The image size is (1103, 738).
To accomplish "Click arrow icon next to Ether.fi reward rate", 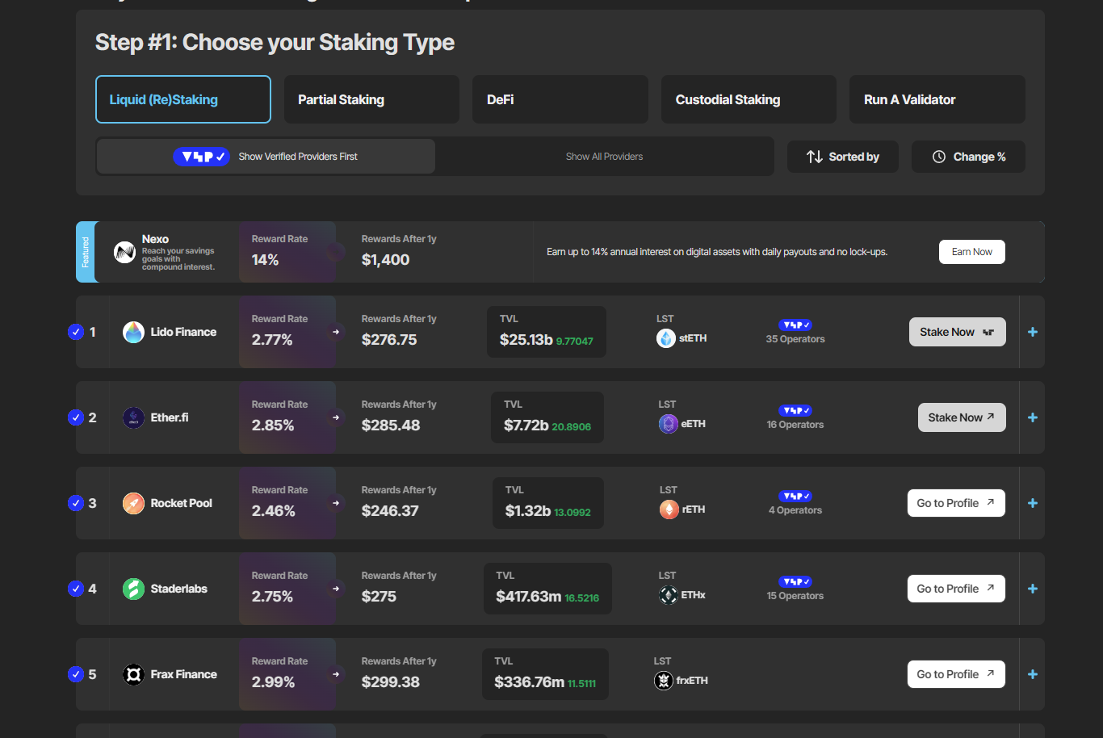I will point(336,417).
